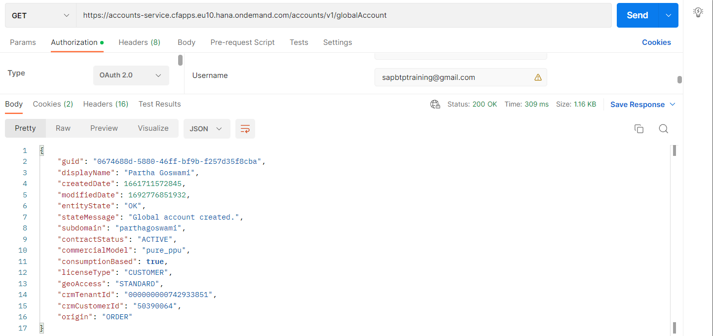The height and width of the screenshot is (336, 713).
Task: Click the lightbulb icon in right sidebar
Action: click(698, 13)
